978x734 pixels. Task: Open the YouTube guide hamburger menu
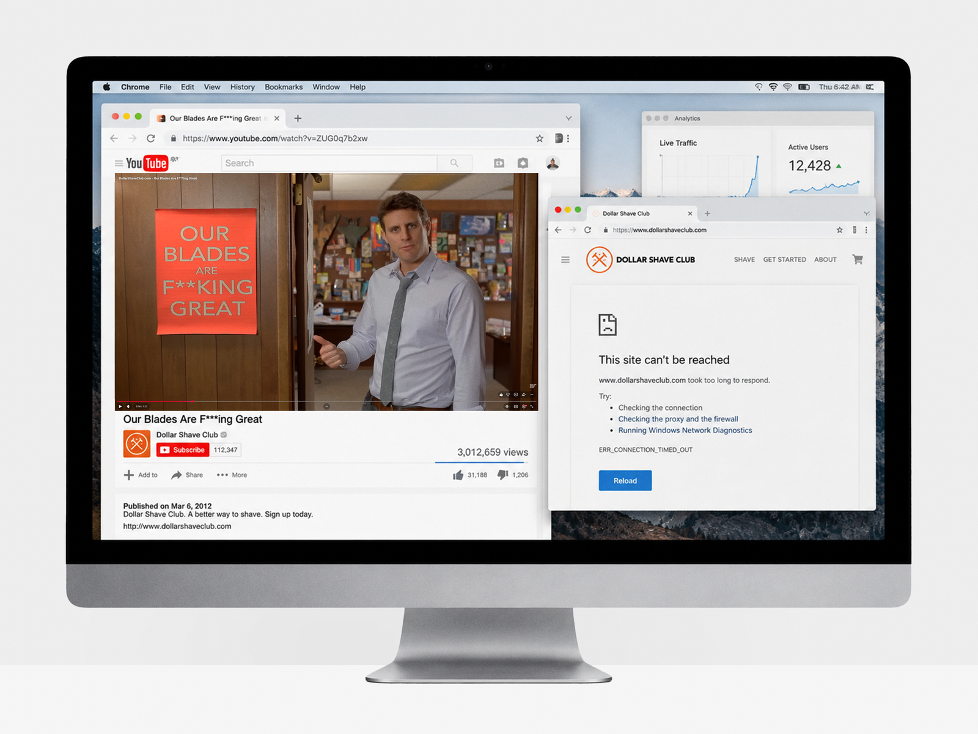tap(119, 163)
